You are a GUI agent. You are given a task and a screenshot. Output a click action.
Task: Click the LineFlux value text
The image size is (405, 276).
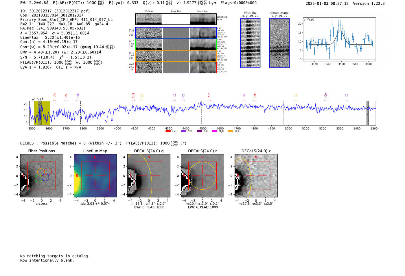pos(50,37)
